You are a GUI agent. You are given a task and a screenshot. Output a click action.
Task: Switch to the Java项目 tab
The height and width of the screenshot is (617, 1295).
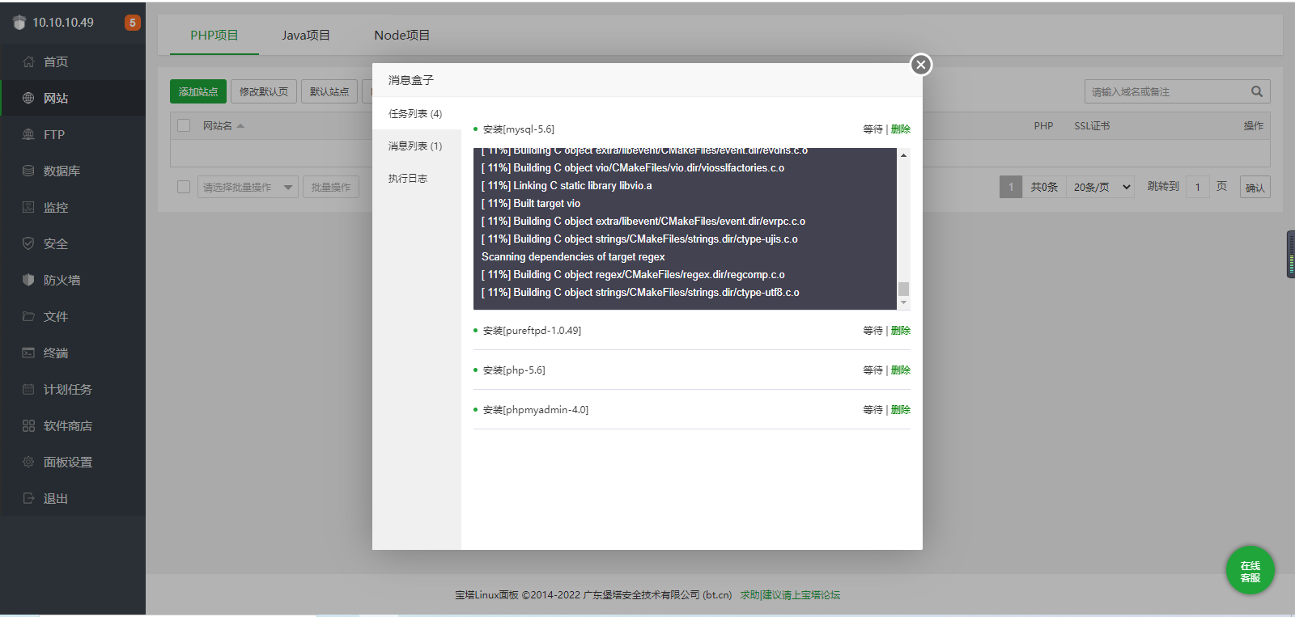[306, 36]
